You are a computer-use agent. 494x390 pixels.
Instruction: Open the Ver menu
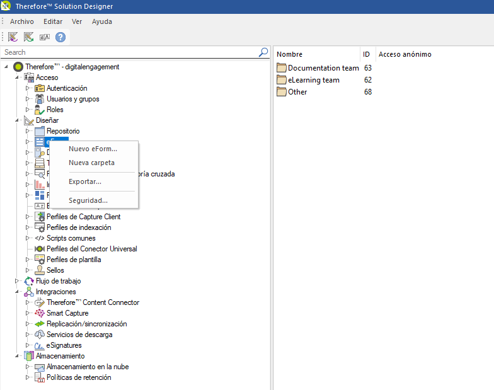(77, 21)
